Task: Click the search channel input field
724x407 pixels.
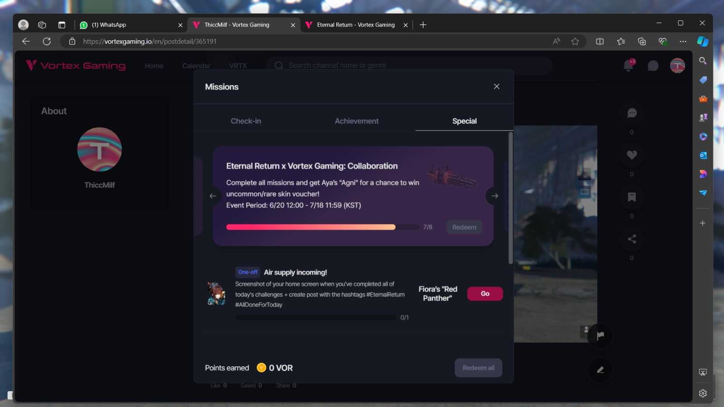Action: point(407,66)
